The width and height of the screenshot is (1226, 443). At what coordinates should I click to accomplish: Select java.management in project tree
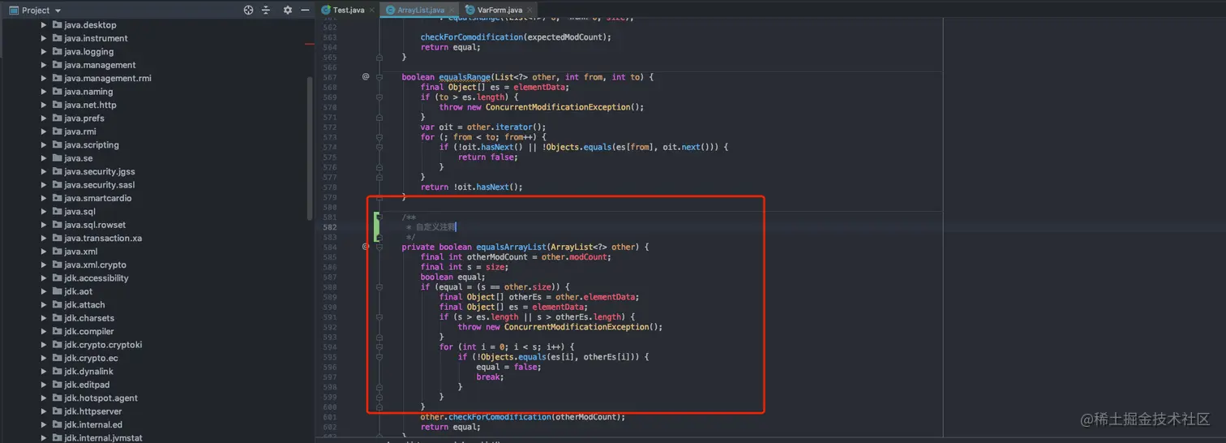tap(100, 65)
